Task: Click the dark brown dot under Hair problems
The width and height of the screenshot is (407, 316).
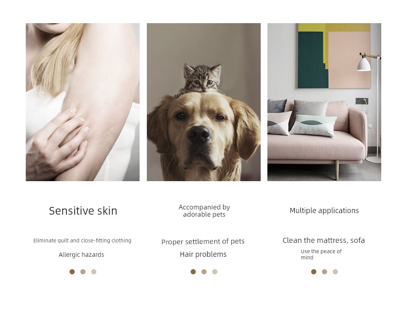Action: pos(193,272)
